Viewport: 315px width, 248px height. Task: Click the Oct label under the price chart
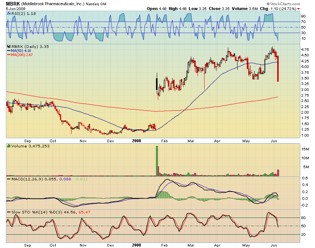pyautogui.click(x=53, y=141)
